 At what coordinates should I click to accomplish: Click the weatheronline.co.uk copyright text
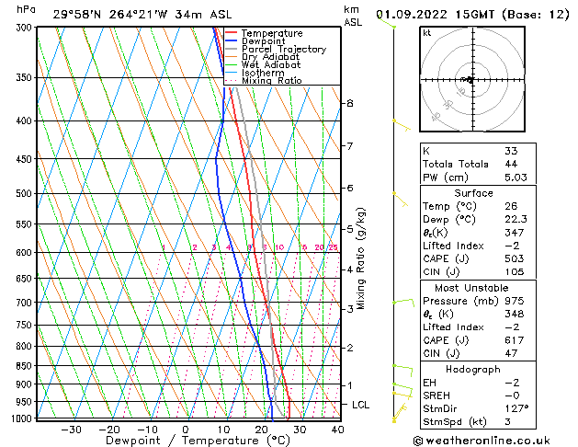click(x=482, y=441)
